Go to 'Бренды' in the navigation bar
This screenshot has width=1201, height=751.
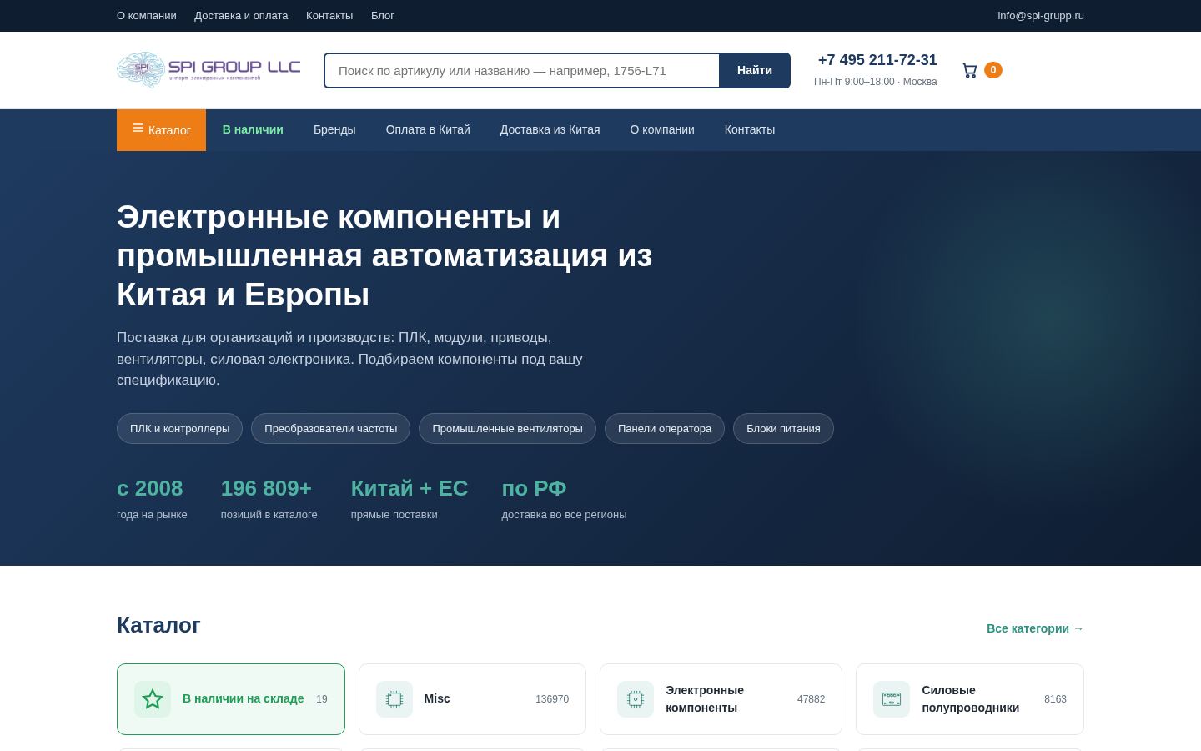[x=334, y=129]
